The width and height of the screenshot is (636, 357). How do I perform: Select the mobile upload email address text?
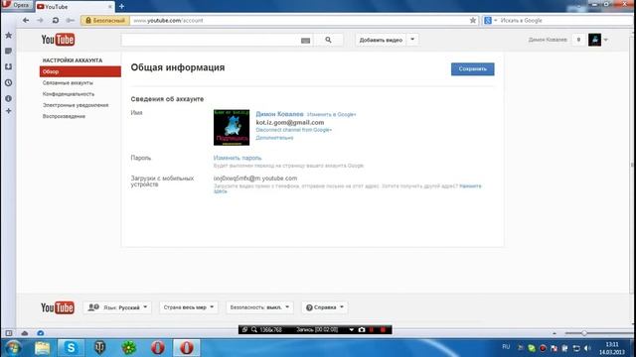(x=255, y=178)
